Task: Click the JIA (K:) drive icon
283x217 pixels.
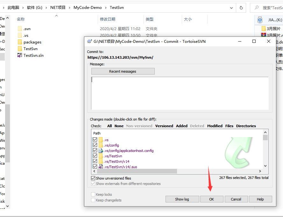Action: (260, 20)
